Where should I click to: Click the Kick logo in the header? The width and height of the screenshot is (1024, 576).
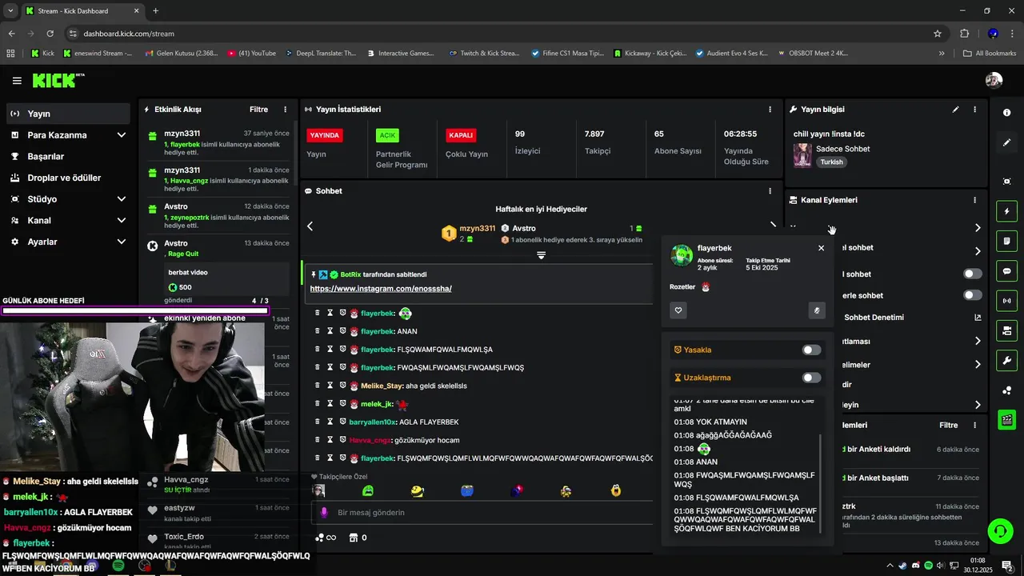tap(58, 81)
